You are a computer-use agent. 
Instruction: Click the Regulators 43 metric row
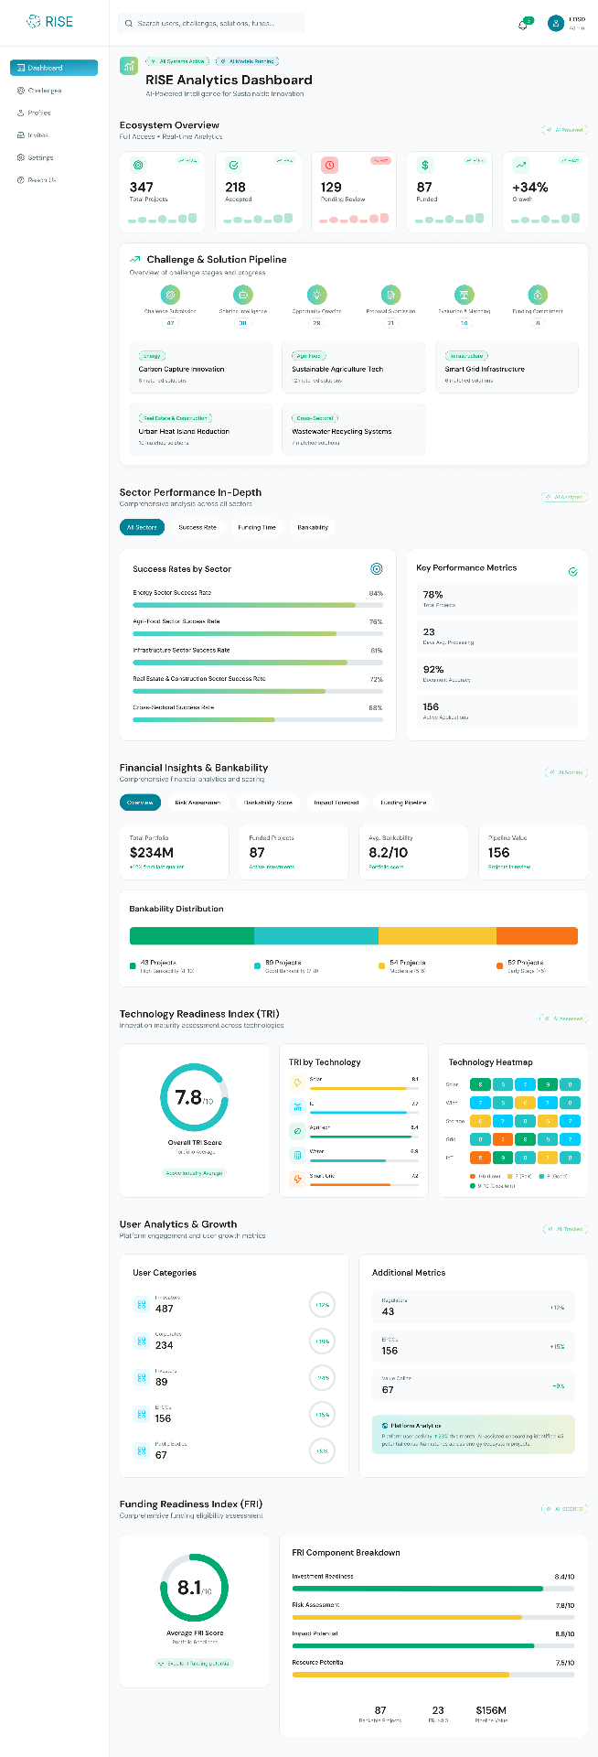[x=474, y=1307]
